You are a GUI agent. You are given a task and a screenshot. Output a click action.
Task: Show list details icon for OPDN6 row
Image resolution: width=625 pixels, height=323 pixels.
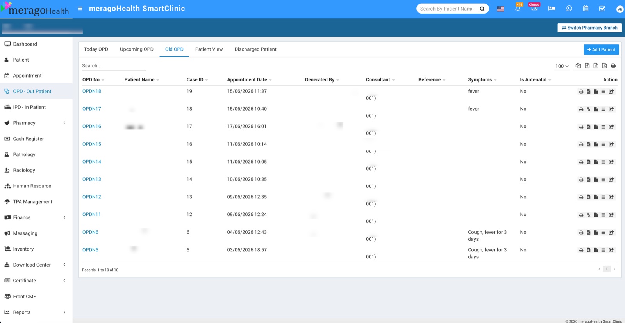pos(603,233)
